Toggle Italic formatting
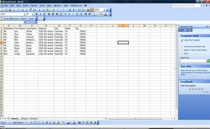Screen dimensions: 210x129 pos(40,14)
